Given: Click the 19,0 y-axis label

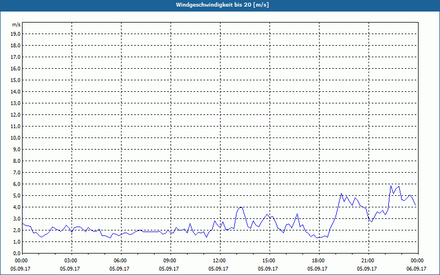Looking at the screenshot, I should (15, 34).
